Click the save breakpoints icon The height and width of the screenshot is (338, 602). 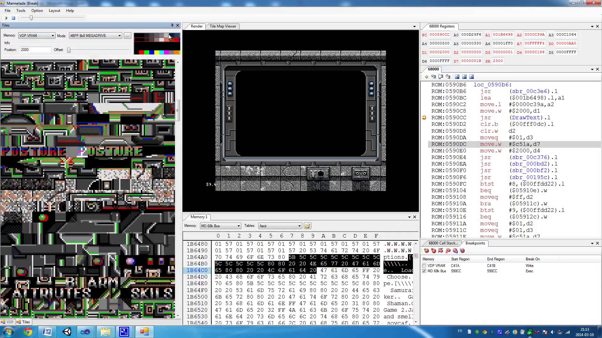(x=455, y=251)
